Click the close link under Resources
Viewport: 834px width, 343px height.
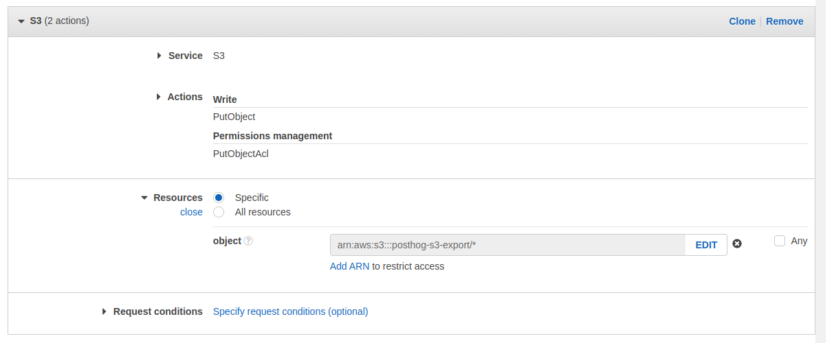click(x=191, y=212)
